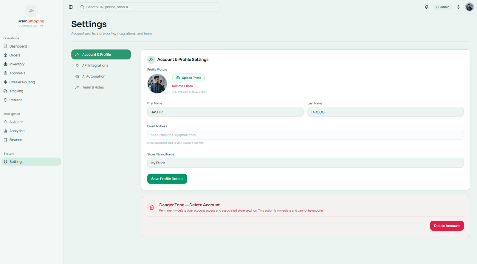Click the Email Address field
Viewport: 477px width, 264px height.
(x=305, y=135)
